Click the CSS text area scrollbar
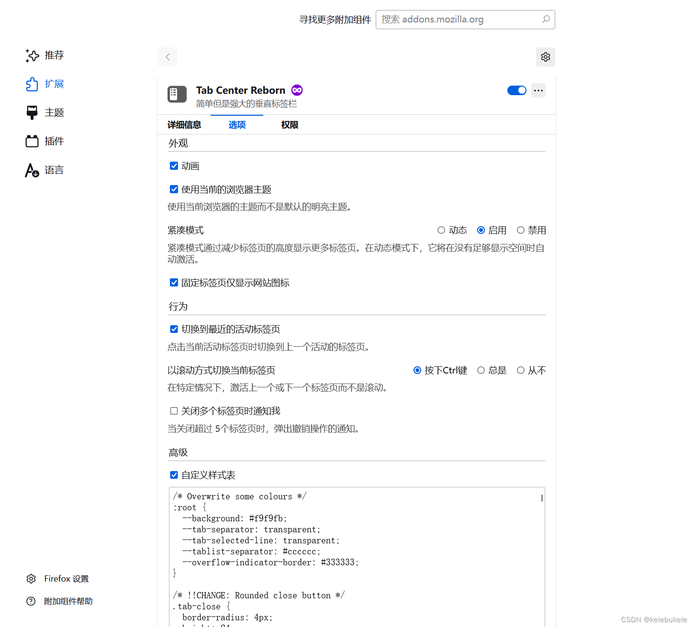The height and width of the screenshot is (627, 694). (x=542, y=498)
